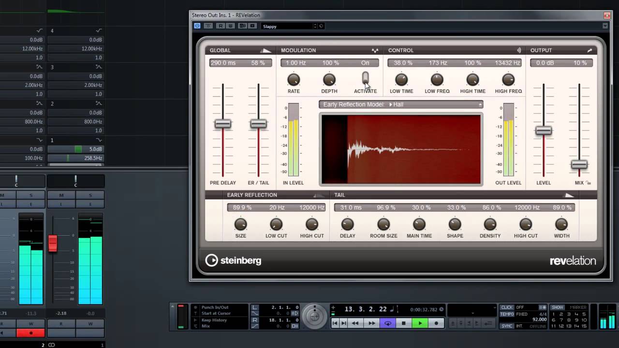Viewport: 619px width, 348px height.
Task: Toggle the SYNC button in transport
Action: 507,326
